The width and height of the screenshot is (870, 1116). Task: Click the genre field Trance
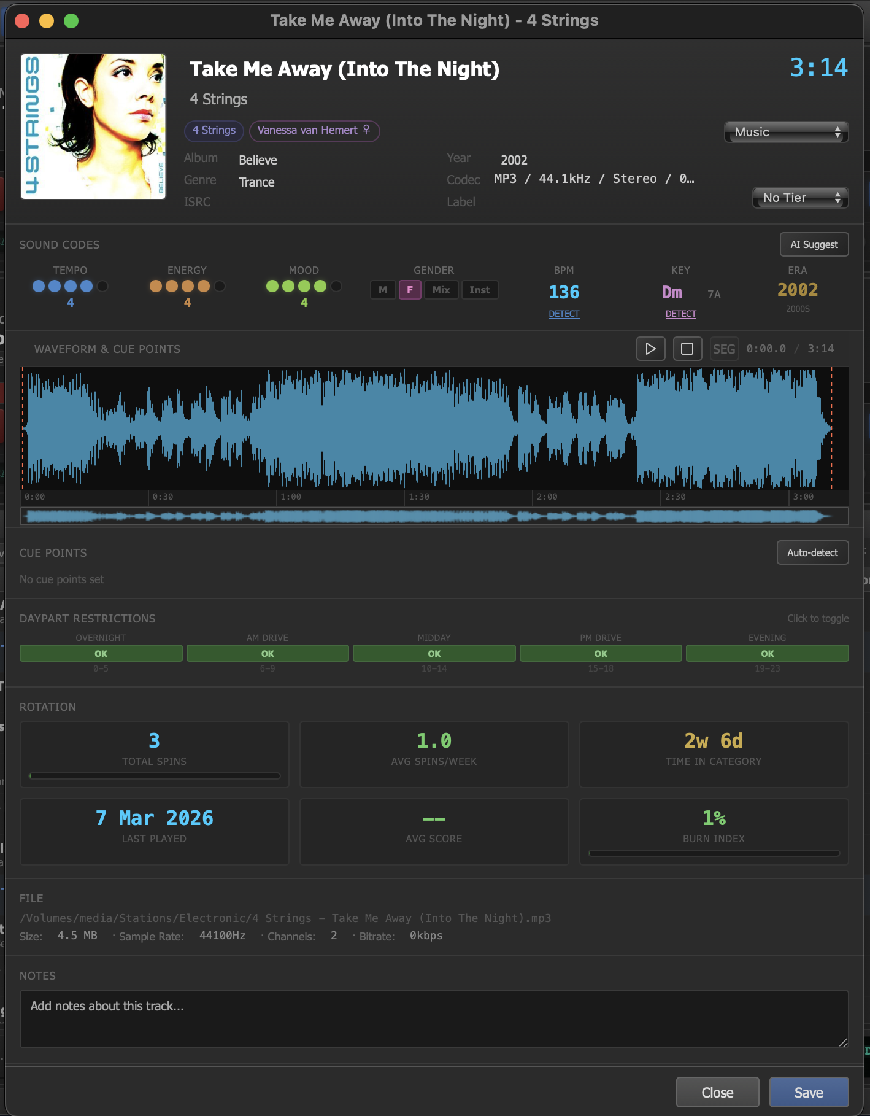tap(257, 182)
